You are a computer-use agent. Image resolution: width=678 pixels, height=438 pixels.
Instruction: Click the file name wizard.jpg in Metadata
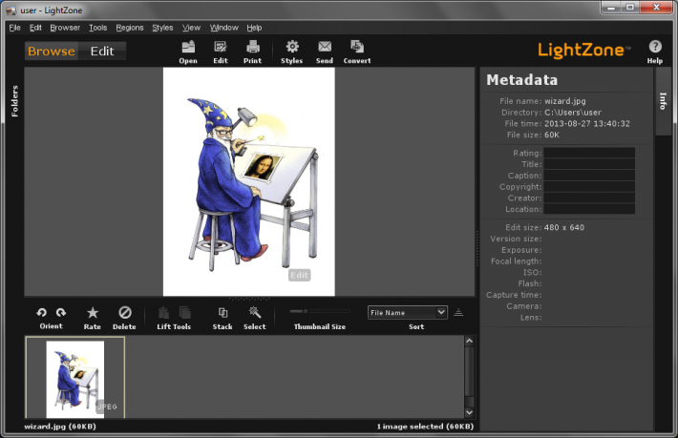point(564,101)
